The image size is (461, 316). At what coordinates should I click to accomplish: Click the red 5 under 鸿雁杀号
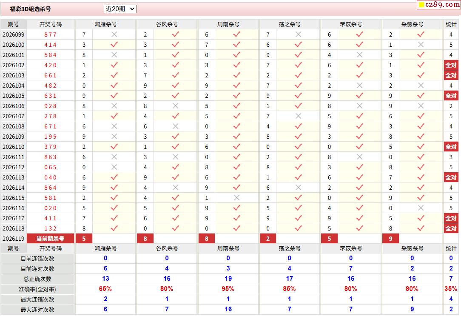click(84, 239)
